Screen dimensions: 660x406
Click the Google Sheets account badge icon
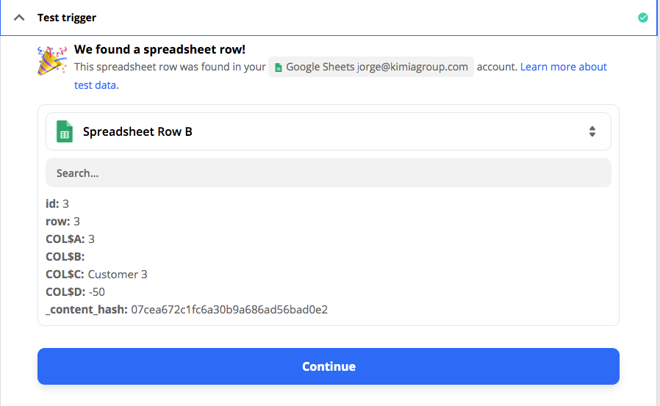[279, 68]
